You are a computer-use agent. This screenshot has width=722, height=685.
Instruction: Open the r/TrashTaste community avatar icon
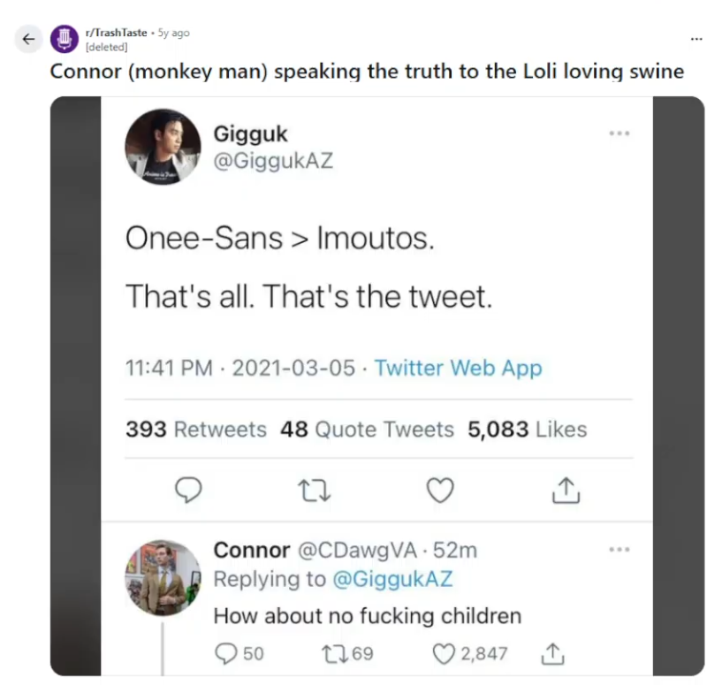(x=65, y=39)
